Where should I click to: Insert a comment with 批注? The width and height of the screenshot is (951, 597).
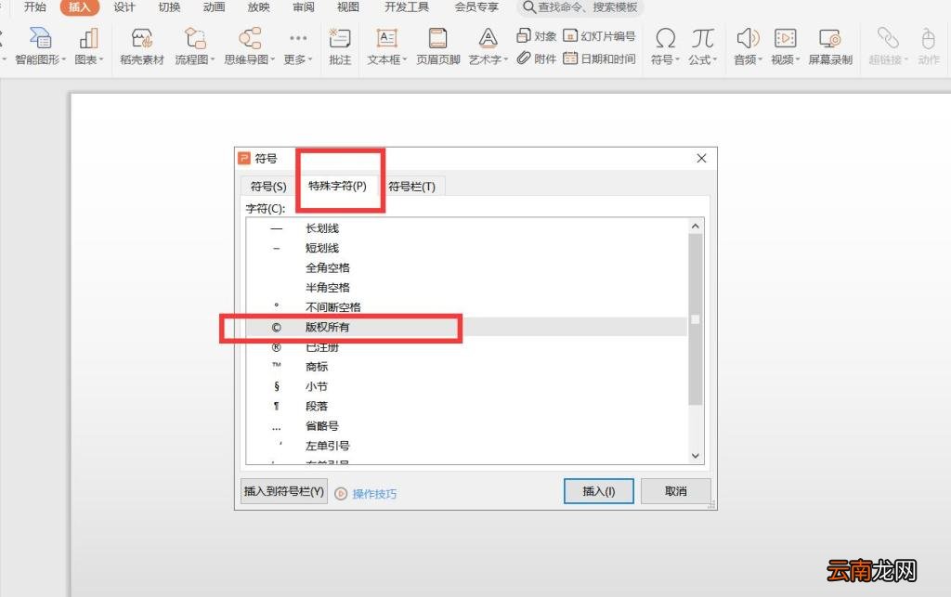click(340, 45)
